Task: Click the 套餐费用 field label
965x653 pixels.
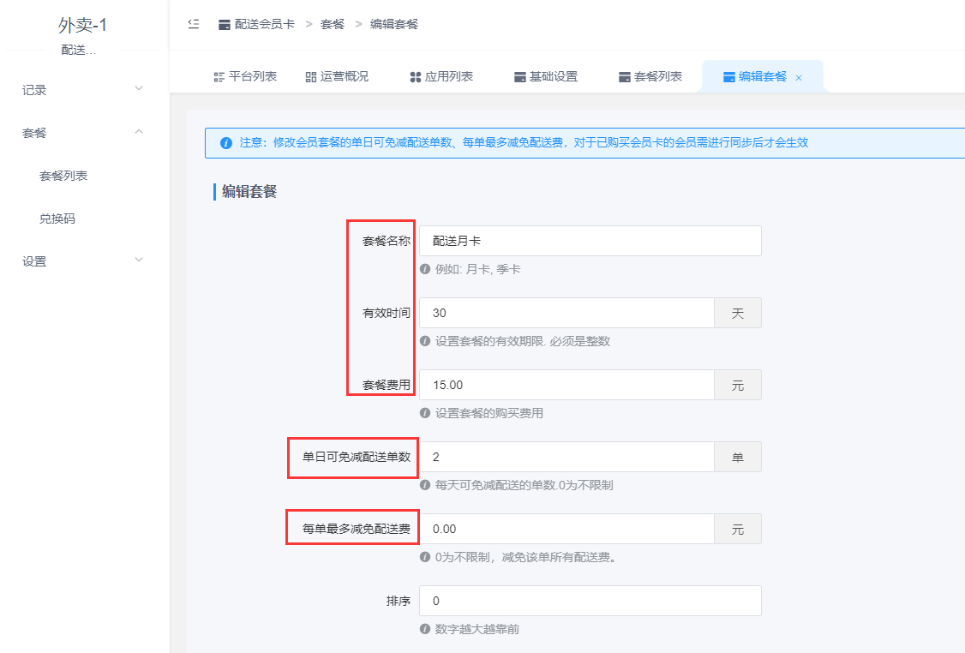Action: (386, 385)
